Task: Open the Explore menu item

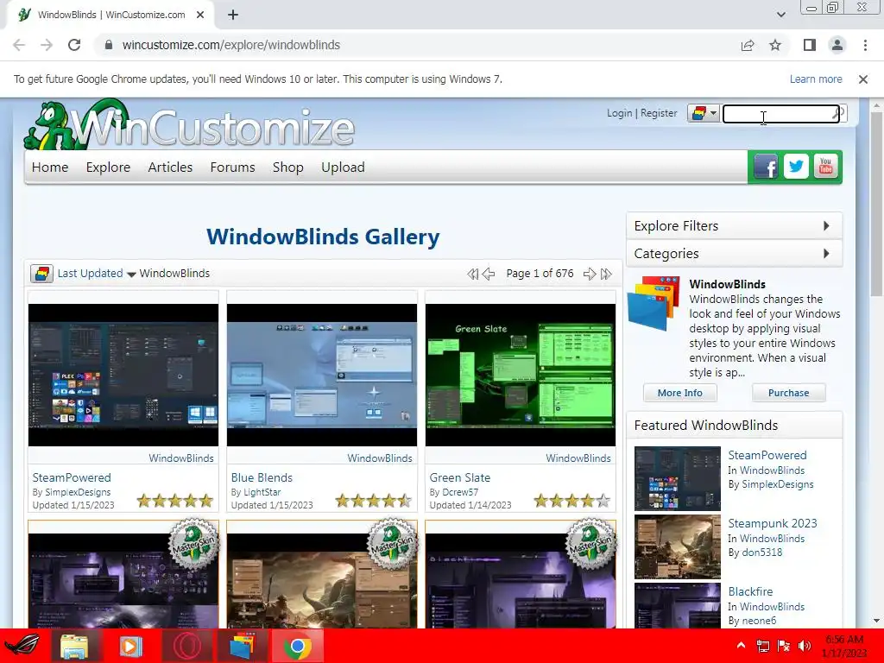Action: [x=108, y=167]
